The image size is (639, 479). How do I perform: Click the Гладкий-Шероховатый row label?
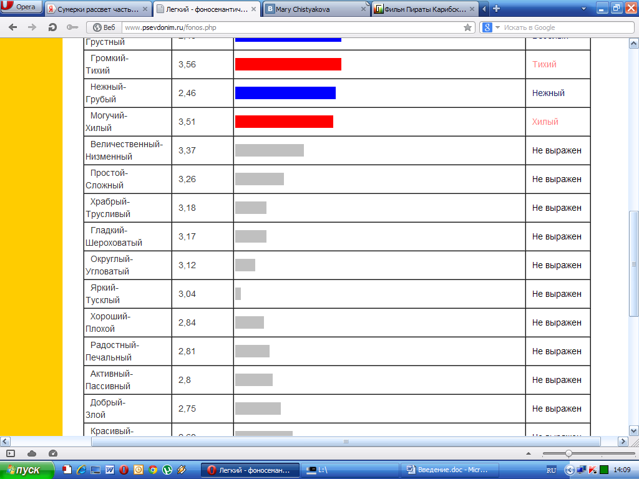point(114,236)
